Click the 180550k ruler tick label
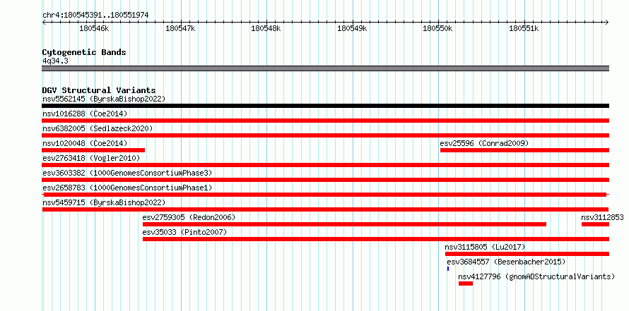The width and height of the screenshot is (629, 311). 438,28
